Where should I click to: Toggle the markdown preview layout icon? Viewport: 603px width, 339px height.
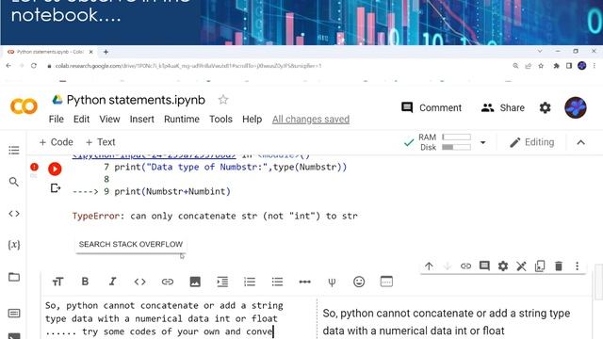click(x=386, y=282)
